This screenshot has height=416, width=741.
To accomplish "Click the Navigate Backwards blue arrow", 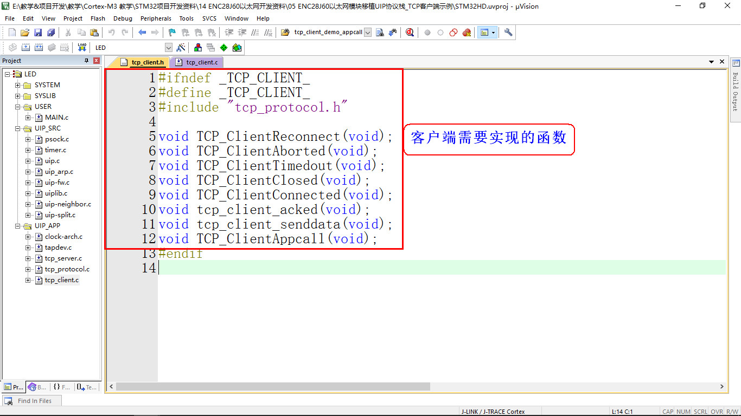I will [142, 32].
